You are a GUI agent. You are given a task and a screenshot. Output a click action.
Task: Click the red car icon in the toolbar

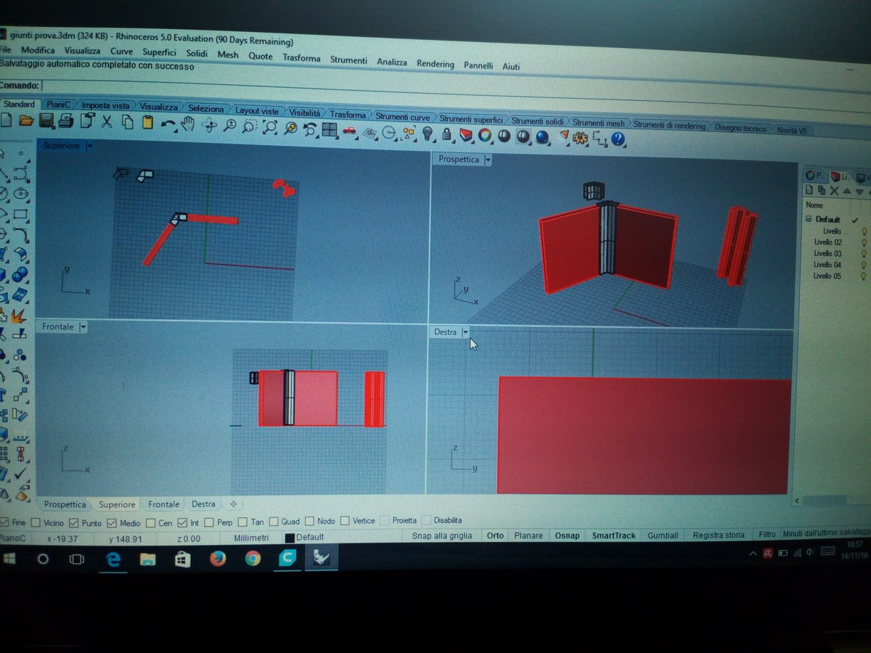(x=350, y=131)
